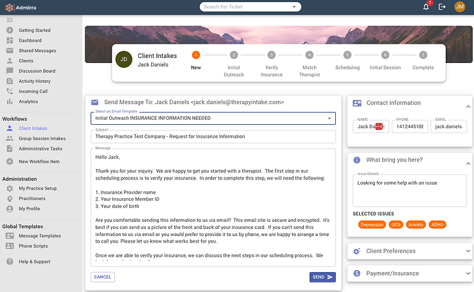Click the PHONE contact field
The image size is (474, 292).
tap(410, 127)
